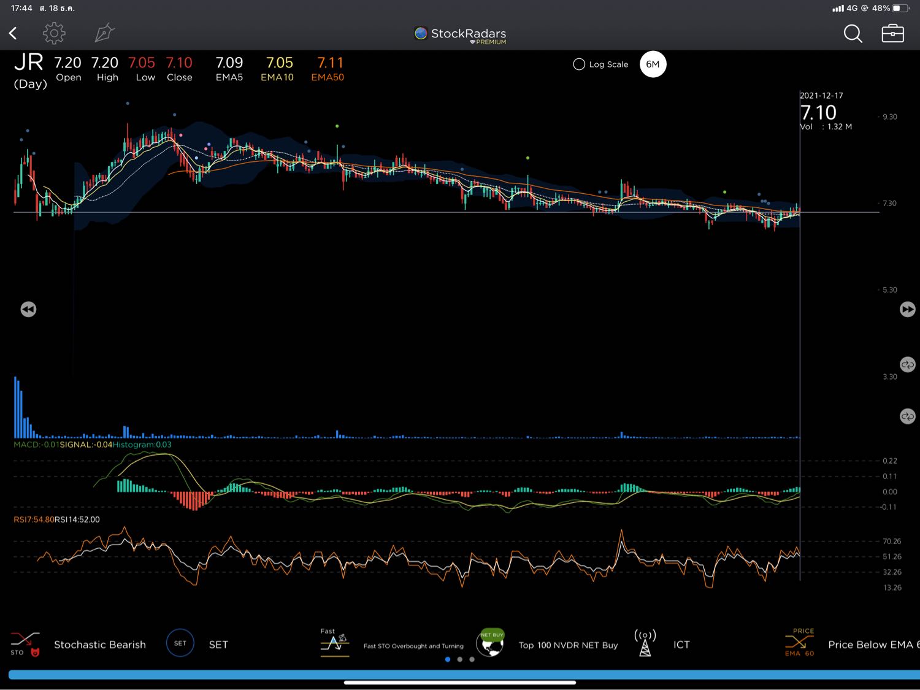This screenshot has width=920, height=690.
Task: Open the 6M timeframe selector
Action: (x=653, y=64)
